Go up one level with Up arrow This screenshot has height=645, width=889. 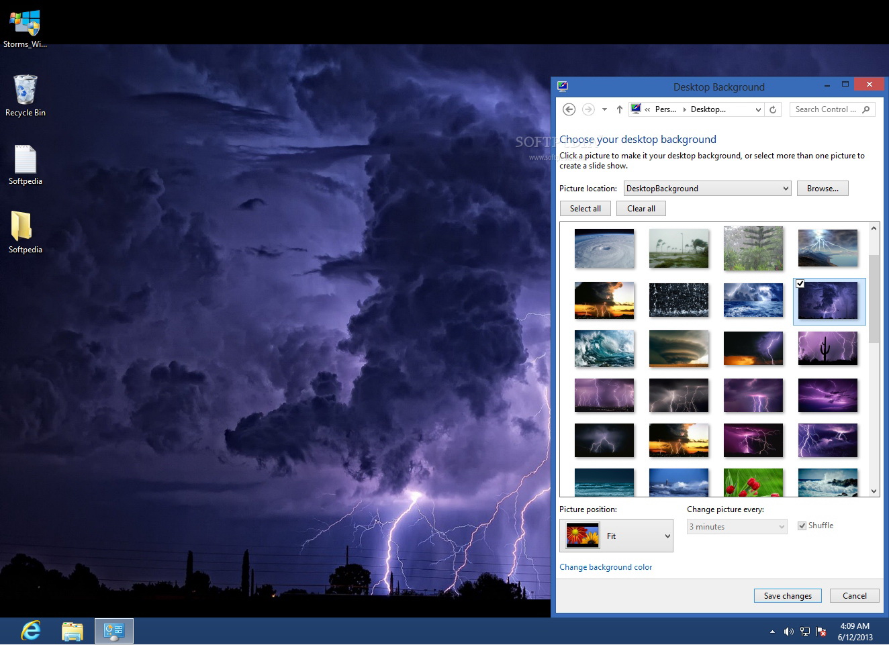click(619, 109)
